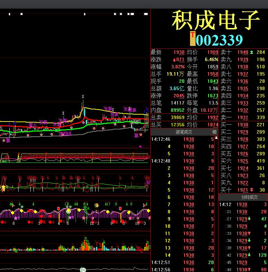Select the 卖一 1931 order row

(x=243, y=117)
